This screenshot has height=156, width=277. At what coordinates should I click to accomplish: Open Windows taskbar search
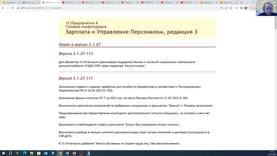(10, 153)
